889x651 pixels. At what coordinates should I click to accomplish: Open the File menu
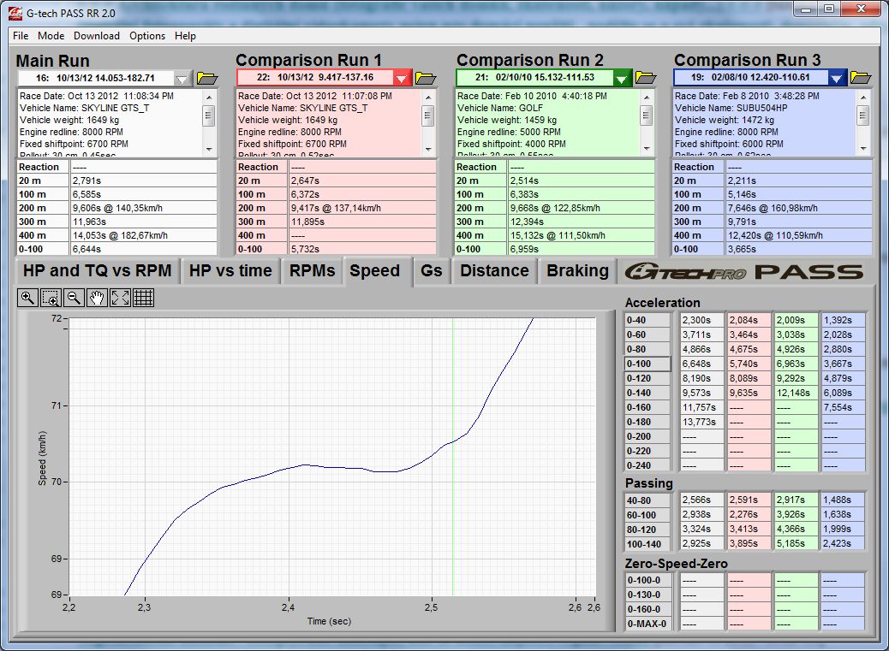[x=21, y=36]
